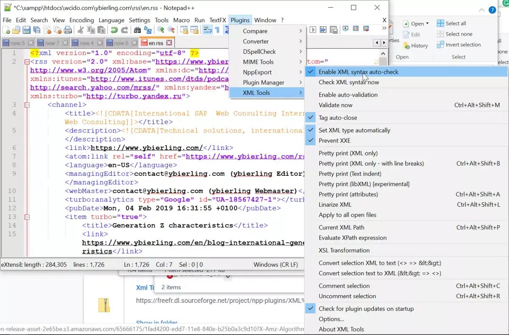This screenshot has width=509, height=335.
Task: Run Validate now from XML Tools
Action: [336, 105]
